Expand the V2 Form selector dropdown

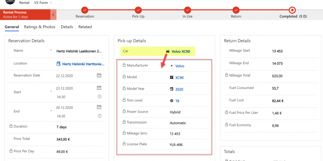point(50,2)
